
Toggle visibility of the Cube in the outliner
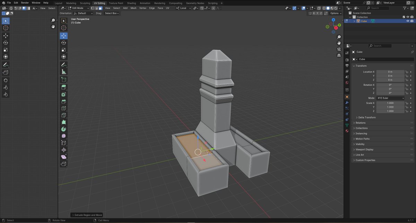408,21
